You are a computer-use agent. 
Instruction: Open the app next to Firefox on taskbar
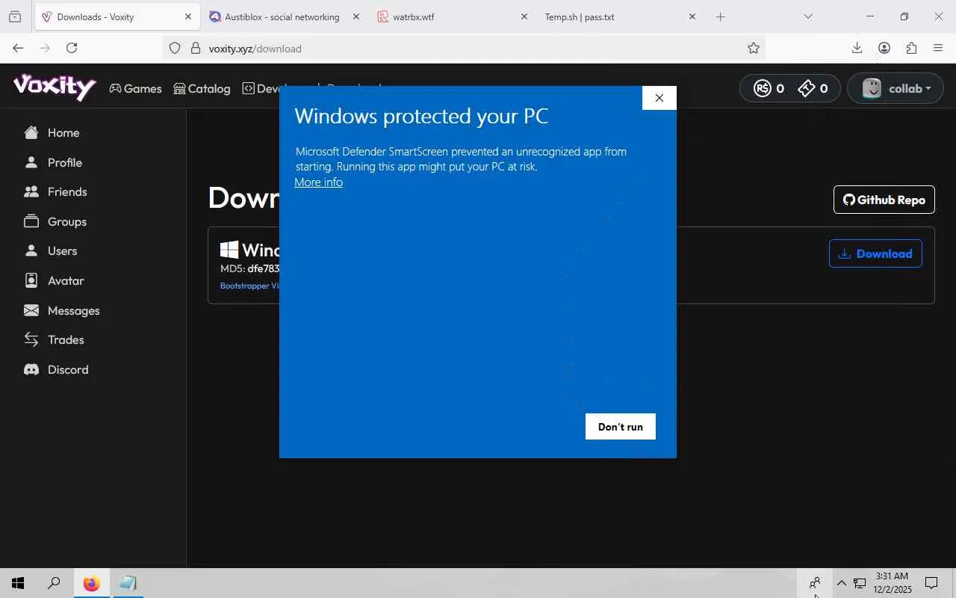pos(128,583)
